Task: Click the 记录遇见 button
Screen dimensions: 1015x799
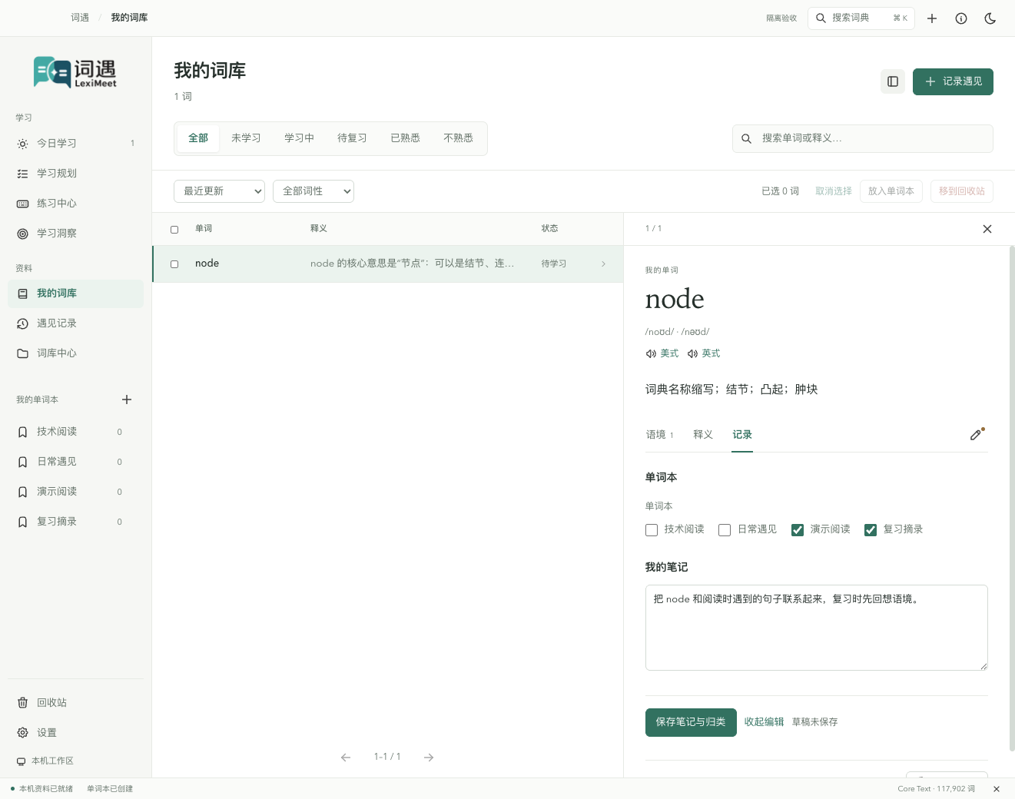Action: coord(953,81)
